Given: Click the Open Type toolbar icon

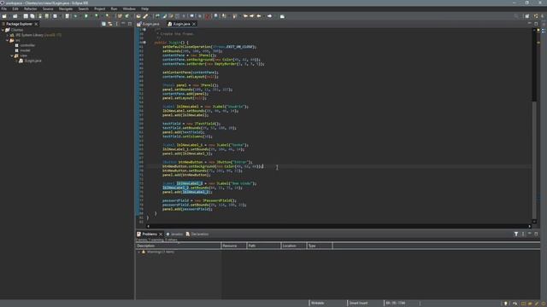Looking at the screenshot, I should (138, 16).
